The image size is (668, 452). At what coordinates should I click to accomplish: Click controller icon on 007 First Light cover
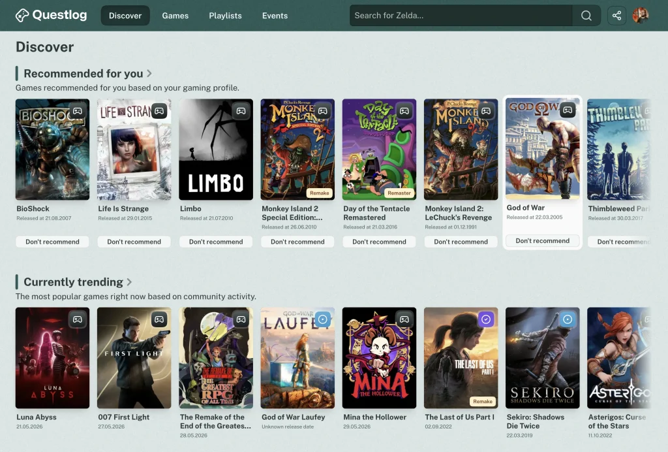[159, 319]
